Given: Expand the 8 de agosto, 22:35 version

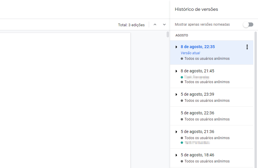Looking at the screenshot, I should pyautogui.click(x=176, y=47).
